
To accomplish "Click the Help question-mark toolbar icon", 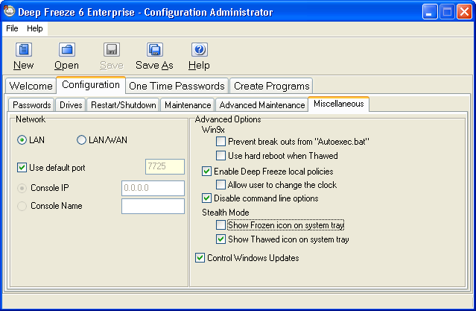I will pos(200,50).
